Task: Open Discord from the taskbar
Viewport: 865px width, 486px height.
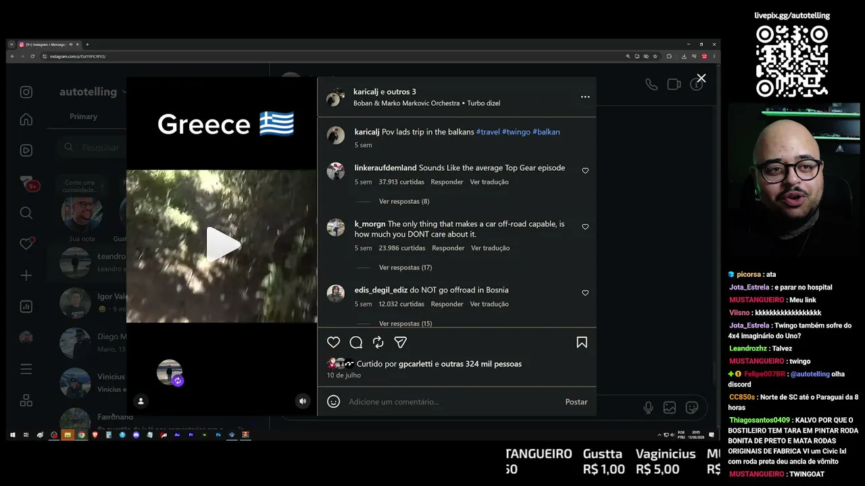Action: click(x=136, y=435)
